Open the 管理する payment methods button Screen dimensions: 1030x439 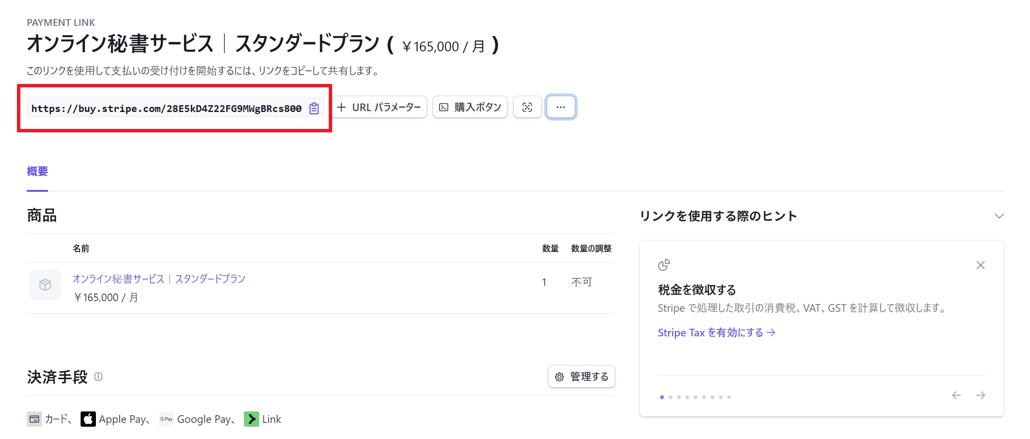[581, 377]
